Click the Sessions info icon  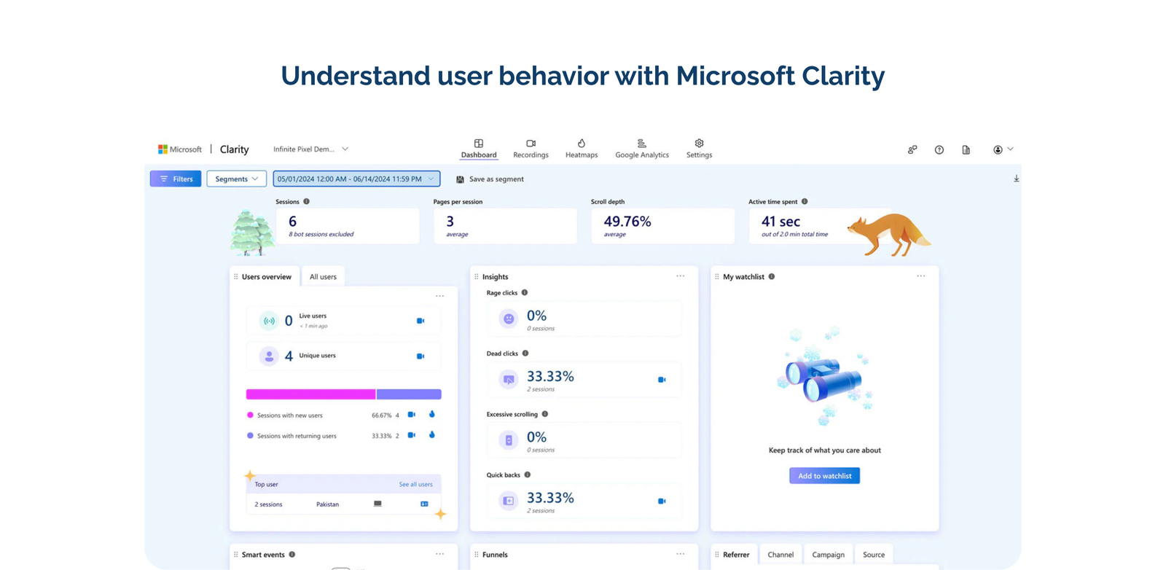coord(306,201)
